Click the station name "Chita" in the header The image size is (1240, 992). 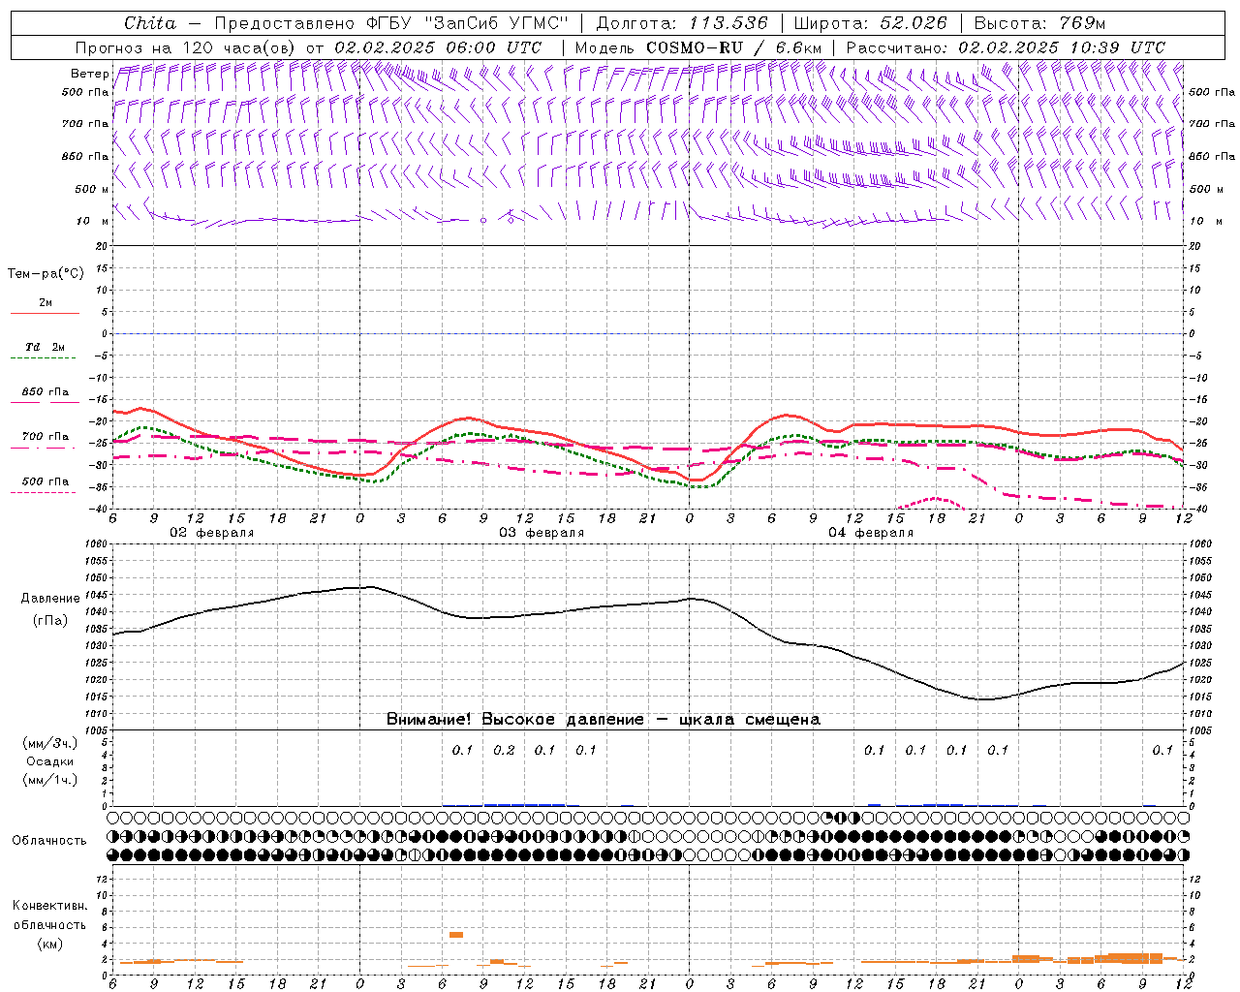150,23
